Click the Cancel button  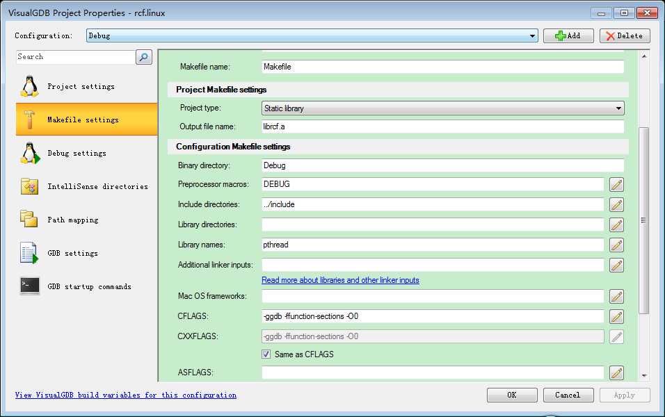[x=568, y=395]
